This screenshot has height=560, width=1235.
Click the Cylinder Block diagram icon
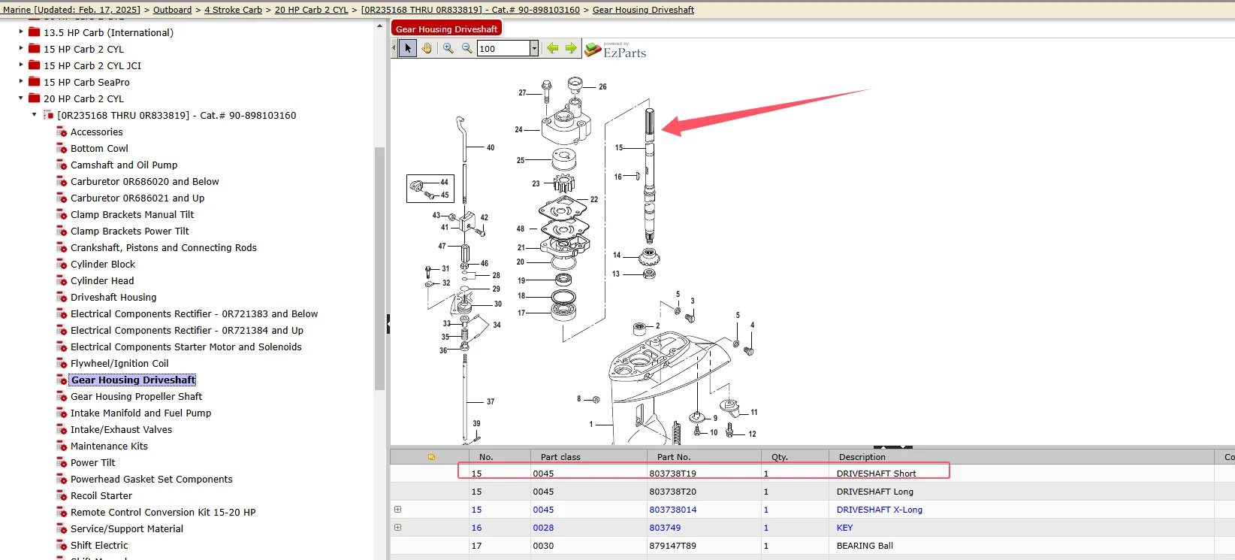62,264
